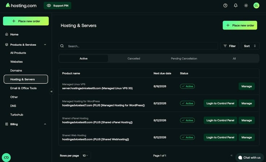Open All Products in sidebar
This screenshot has height=162, width=266.
tap(18, 53)
